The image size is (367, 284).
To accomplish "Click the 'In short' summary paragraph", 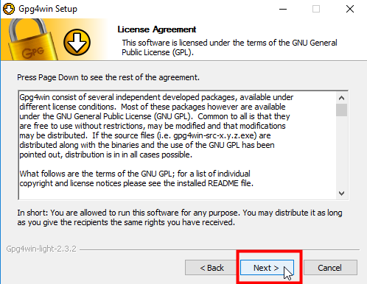I will click(x=180, y=218).
